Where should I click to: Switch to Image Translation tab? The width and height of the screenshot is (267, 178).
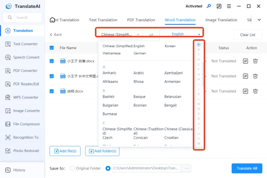click(x=221, y=20)
